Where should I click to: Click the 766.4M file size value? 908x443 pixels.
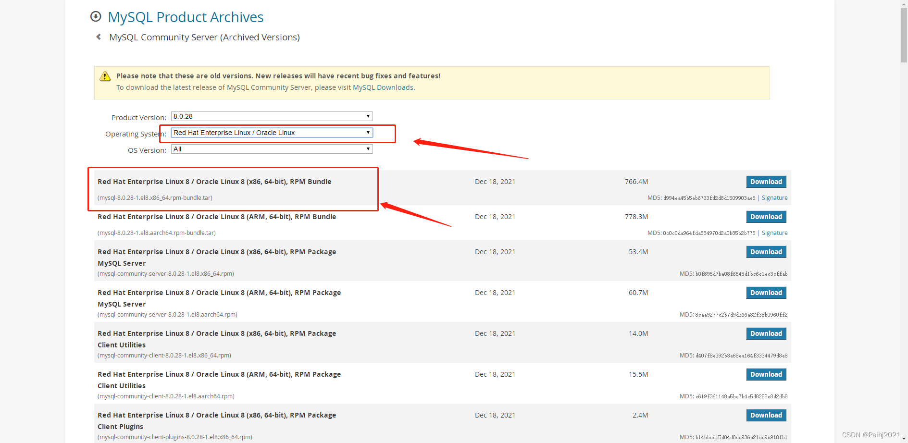636,182
